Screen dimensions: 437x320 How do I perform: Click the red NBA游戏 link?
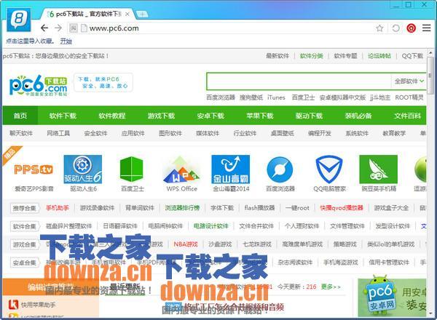(186, 244)
